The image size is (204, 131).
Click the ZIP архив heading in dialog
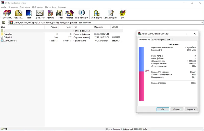pos(173,44)
